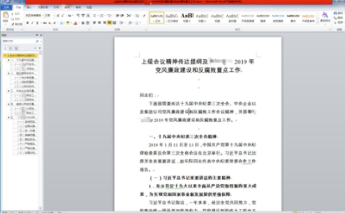Toggle Italic formatting in the ribbon

pyautogui.click(x=32, y=23)
